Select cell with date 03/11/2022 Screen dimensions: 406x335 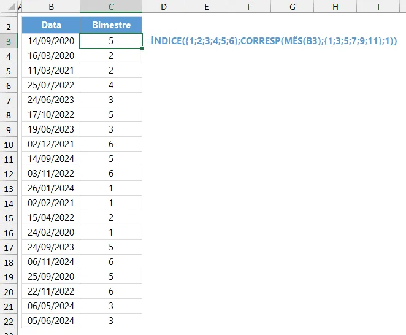[51, 174]
